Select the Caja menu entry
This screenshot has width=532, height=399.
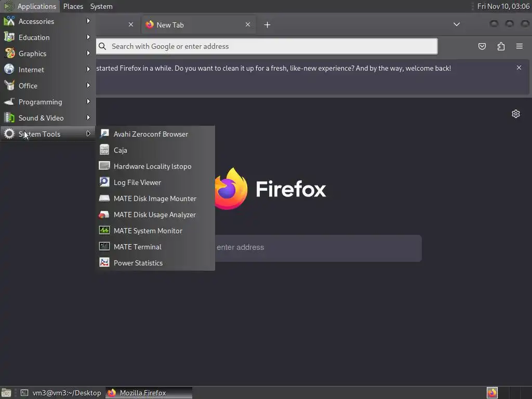click(x=155, y=150)
